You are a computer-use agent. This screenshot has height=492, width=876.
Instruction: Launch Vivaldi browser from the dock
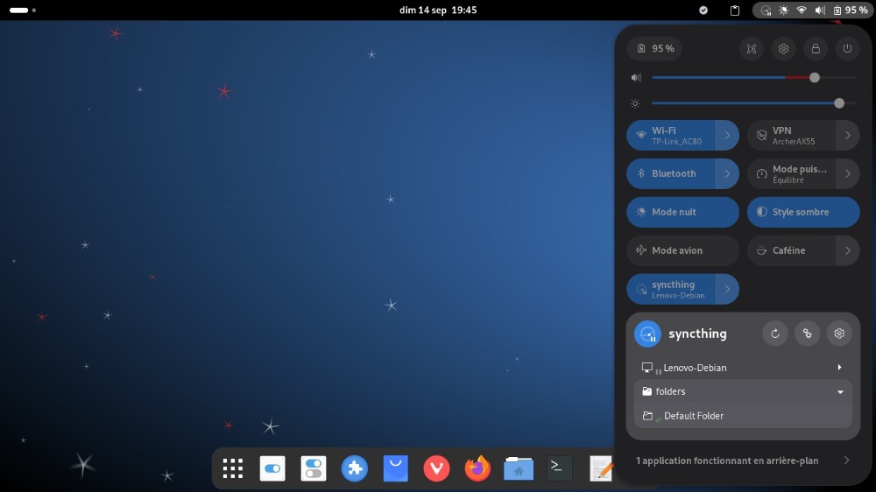pyautogui.click(x=436, y=469)
